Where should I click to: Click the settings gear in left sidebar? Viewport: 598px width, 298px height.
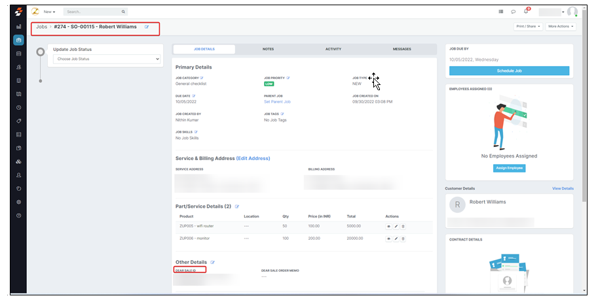coord(18,202)
